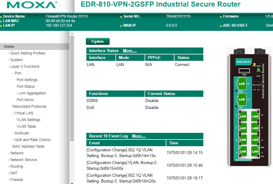This screenshot has width=273, height=184.
Task: Click the MOXA logo in header
Action: (x=32, y=5)
